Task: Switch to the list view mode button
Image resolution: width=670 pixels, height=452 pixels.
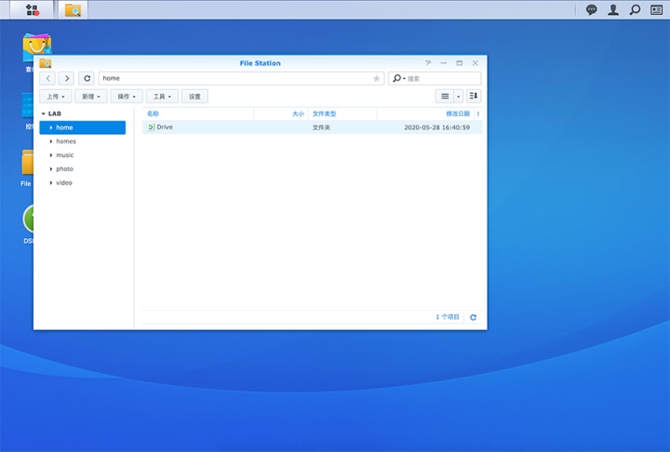Action: pyautogui.click(x=445, y=97)
